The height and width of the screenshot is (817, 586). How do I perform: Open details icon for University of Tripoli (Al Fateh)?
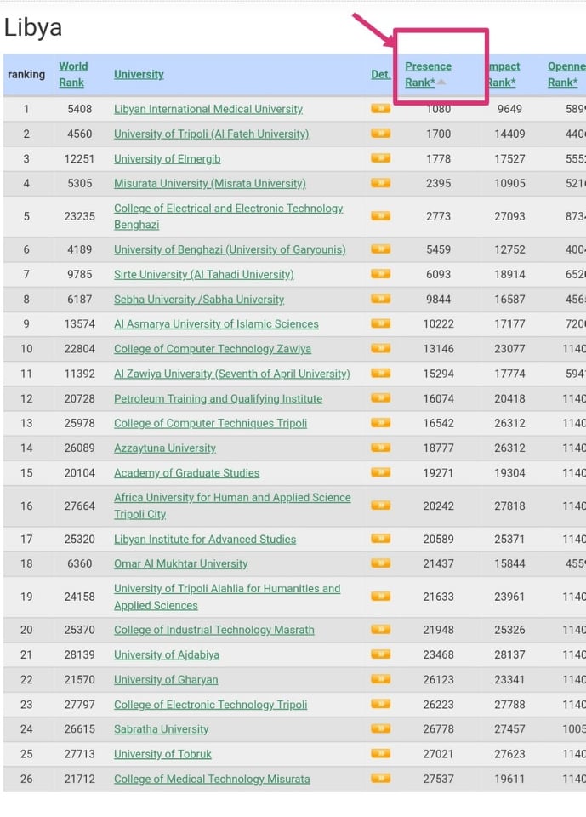pyautogui.click(x=381, y=134)
